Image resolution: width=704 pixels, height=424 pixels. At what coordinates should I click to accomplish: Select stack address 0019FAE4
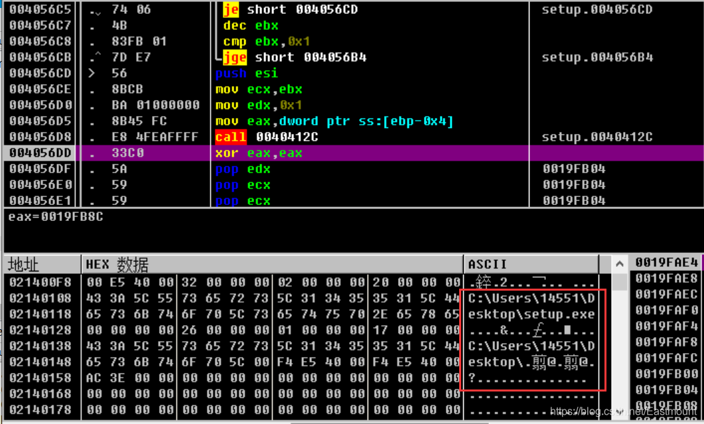[666, 262]
